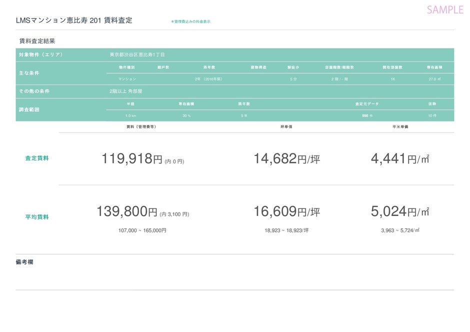Click the 物件種別 value マンション

[127, 79]
